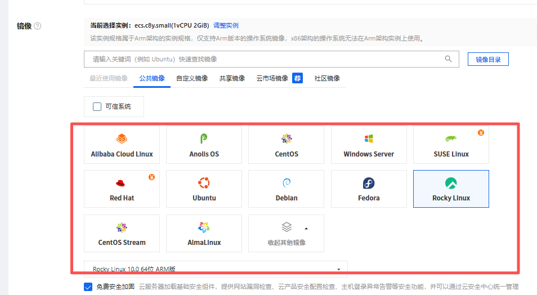The width and height of the screenshot is (537, 295).
Task: Select the CentOS image icon
Action: (286, 138)
